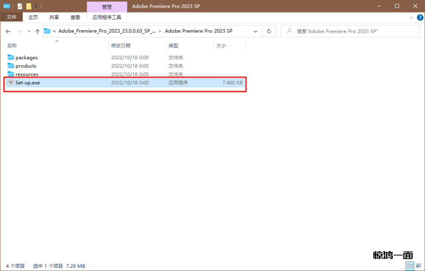Switch to large icons view in status bar
This screenshot has height=271, width=425.
(418, 266)
